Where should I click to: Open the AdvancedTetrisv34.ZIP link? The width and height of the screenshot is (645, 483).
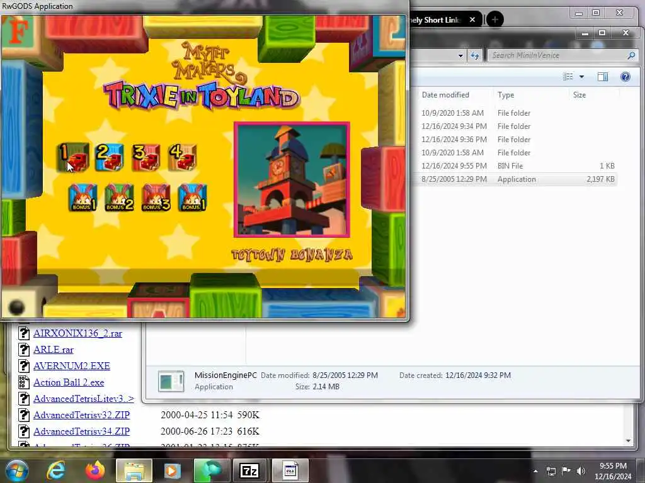(x=81, y=431)
